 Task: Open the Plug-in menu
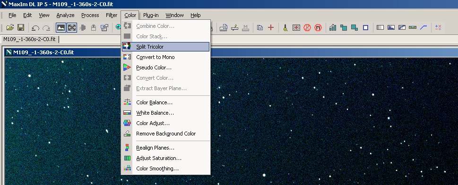click(151, 15)
